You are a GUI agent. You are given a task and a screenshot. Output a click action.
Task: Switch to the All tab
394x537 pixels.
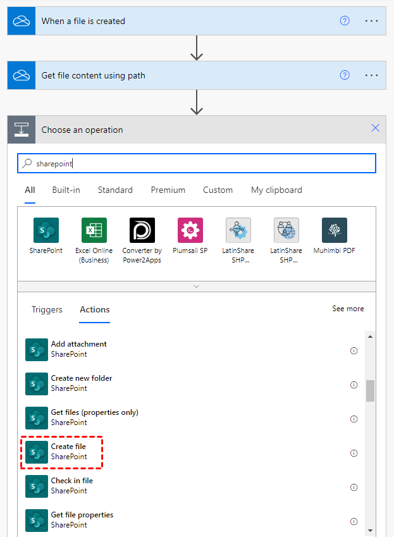(30, 190)
